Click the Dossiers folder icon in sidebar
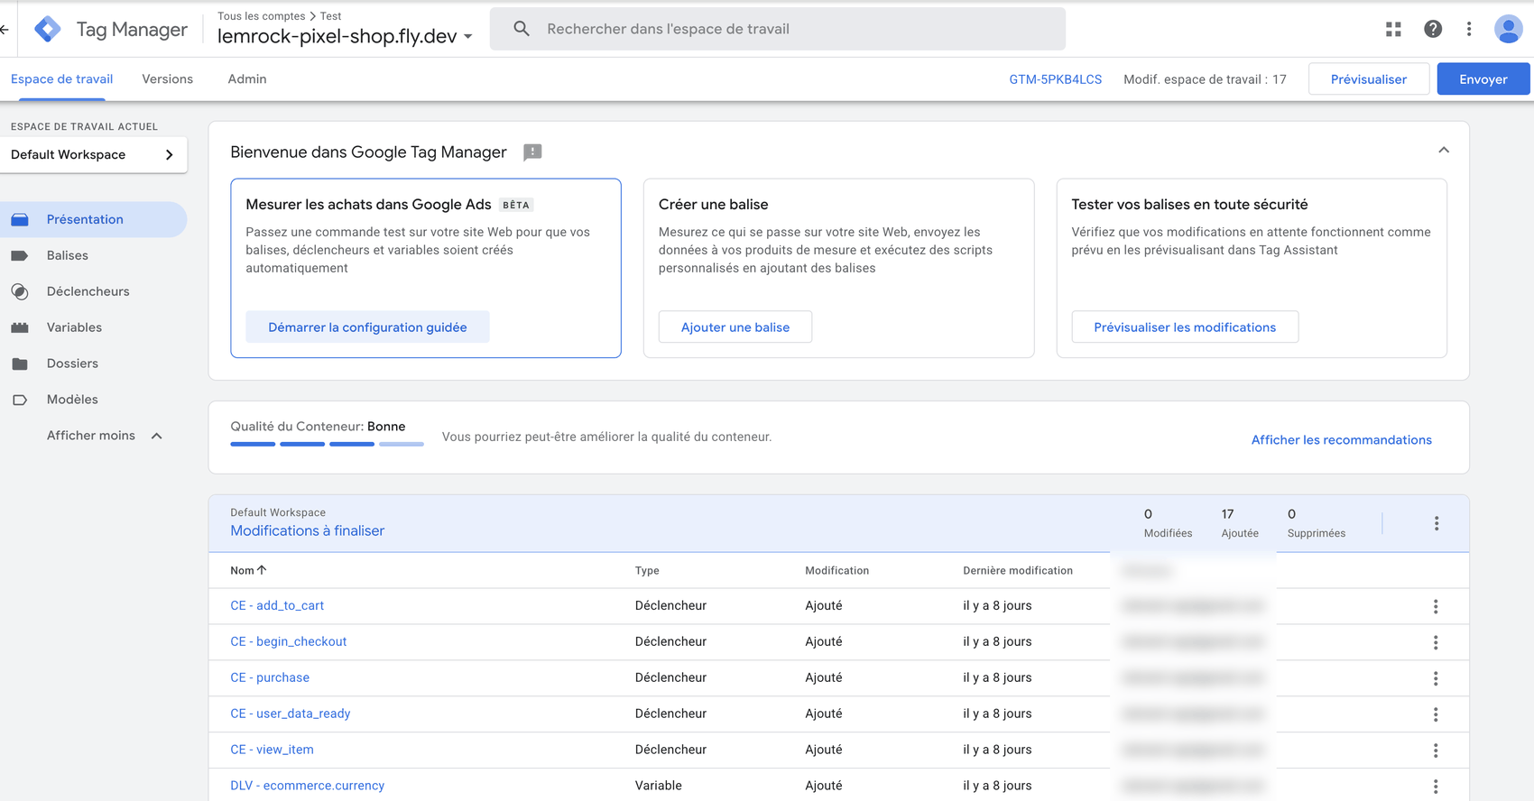This screenshot has height=801, width=1534. pos(20,364)
